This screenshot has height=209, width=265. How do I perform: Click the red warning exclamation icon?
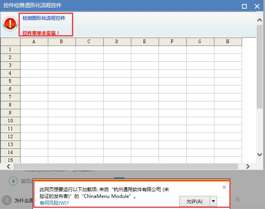pyautogui.click(x=9, y=24)
